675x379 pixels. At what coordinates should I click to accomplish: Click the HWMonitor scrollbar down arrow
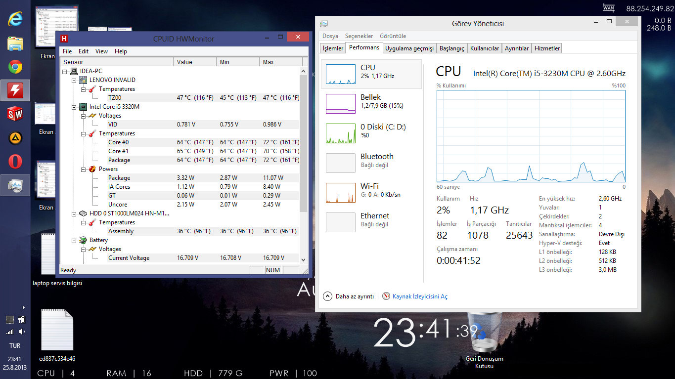303,259
